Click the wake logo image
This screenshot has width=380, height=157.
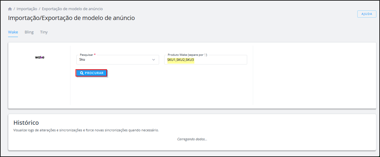[40, 57]
